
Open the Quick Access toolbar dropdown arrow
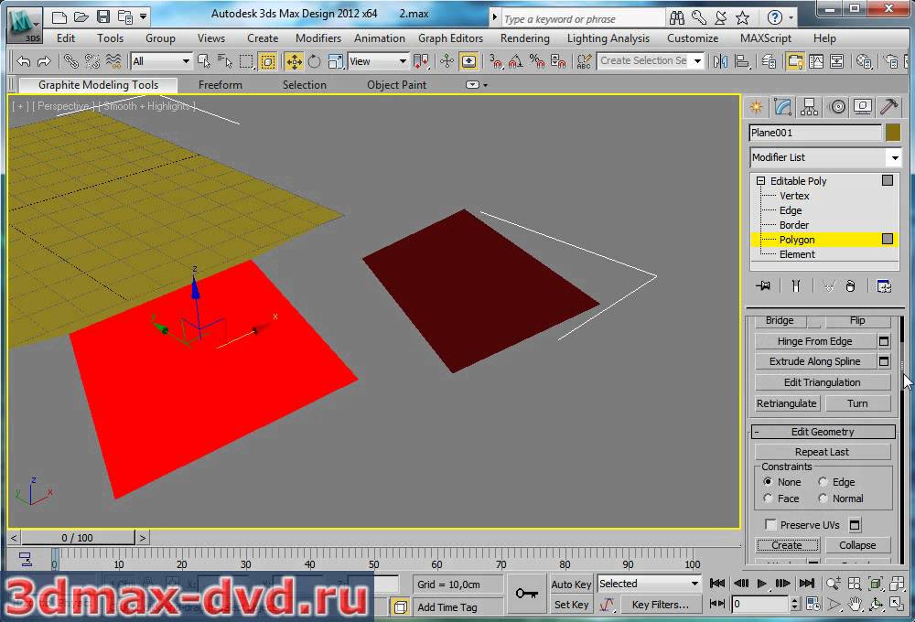pyautogui.click(x=143, y=16)
